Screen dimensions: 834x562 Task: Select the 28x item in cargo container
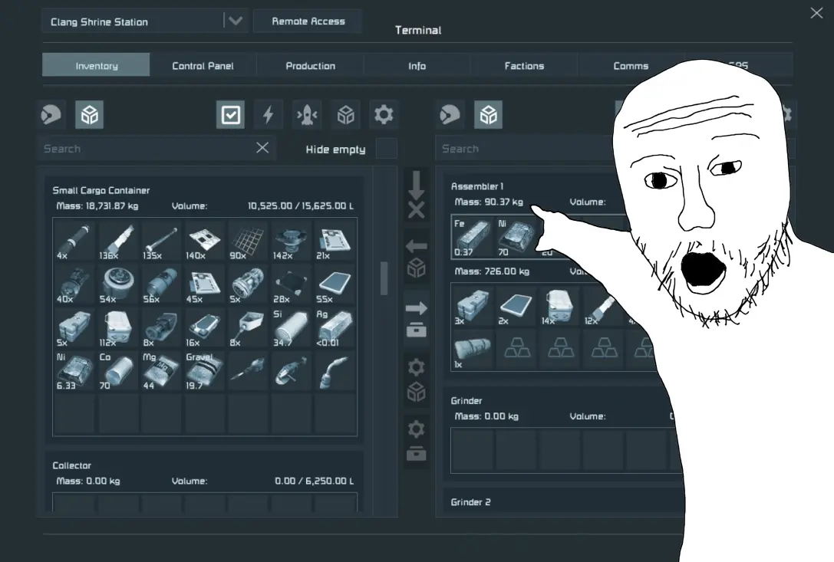click(291, 284)
